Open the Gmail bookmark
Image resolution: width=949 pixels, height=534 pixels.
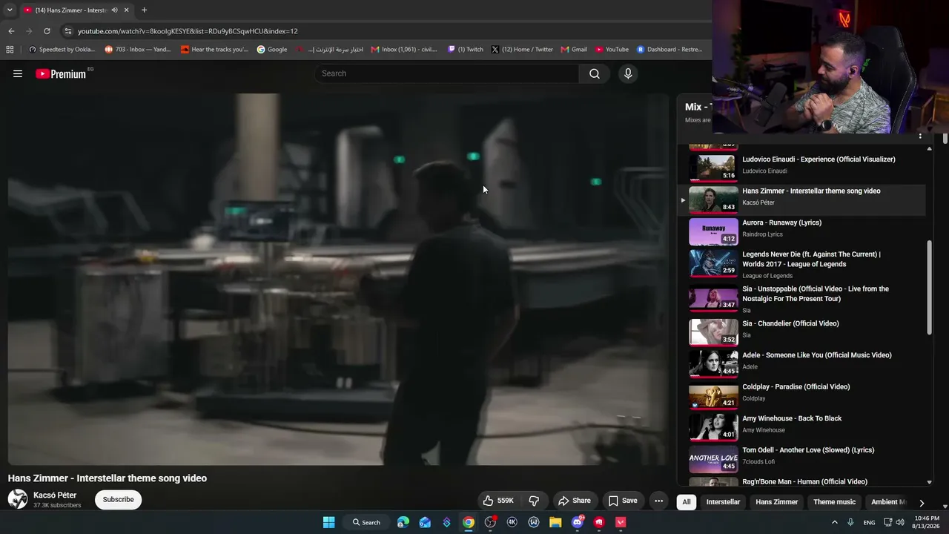click(x=574, y=50)
